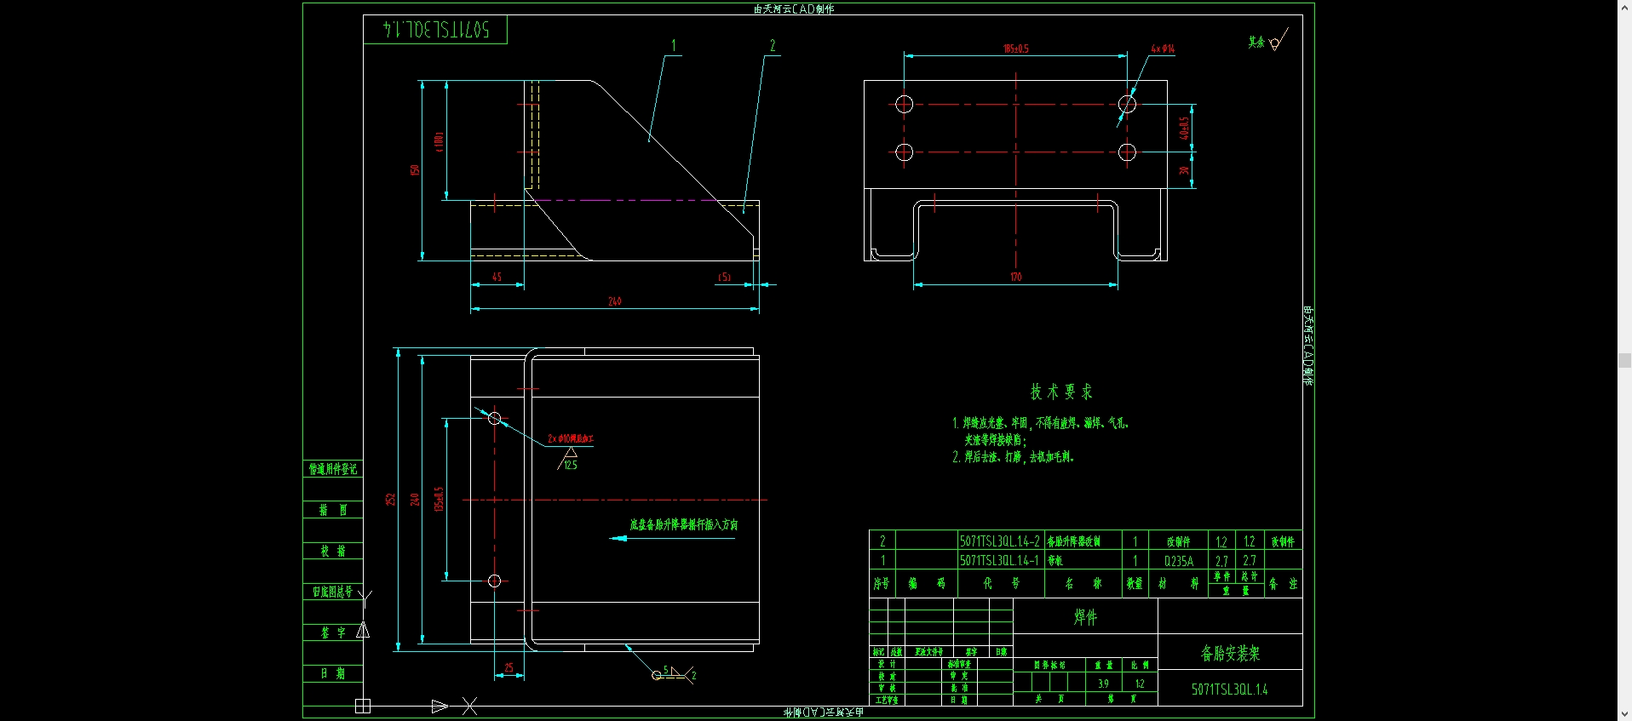
Task: Select the "技术要求" heading text
Action: (x=1061, y=392)
